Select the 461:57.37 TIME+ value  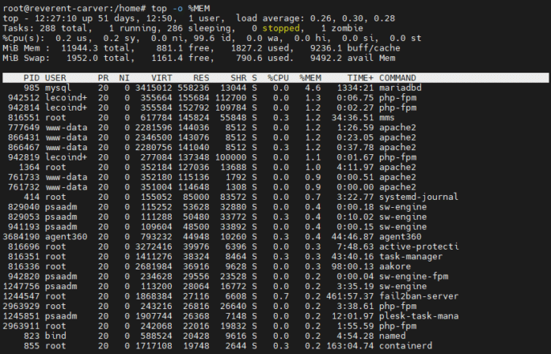[350, 296]
